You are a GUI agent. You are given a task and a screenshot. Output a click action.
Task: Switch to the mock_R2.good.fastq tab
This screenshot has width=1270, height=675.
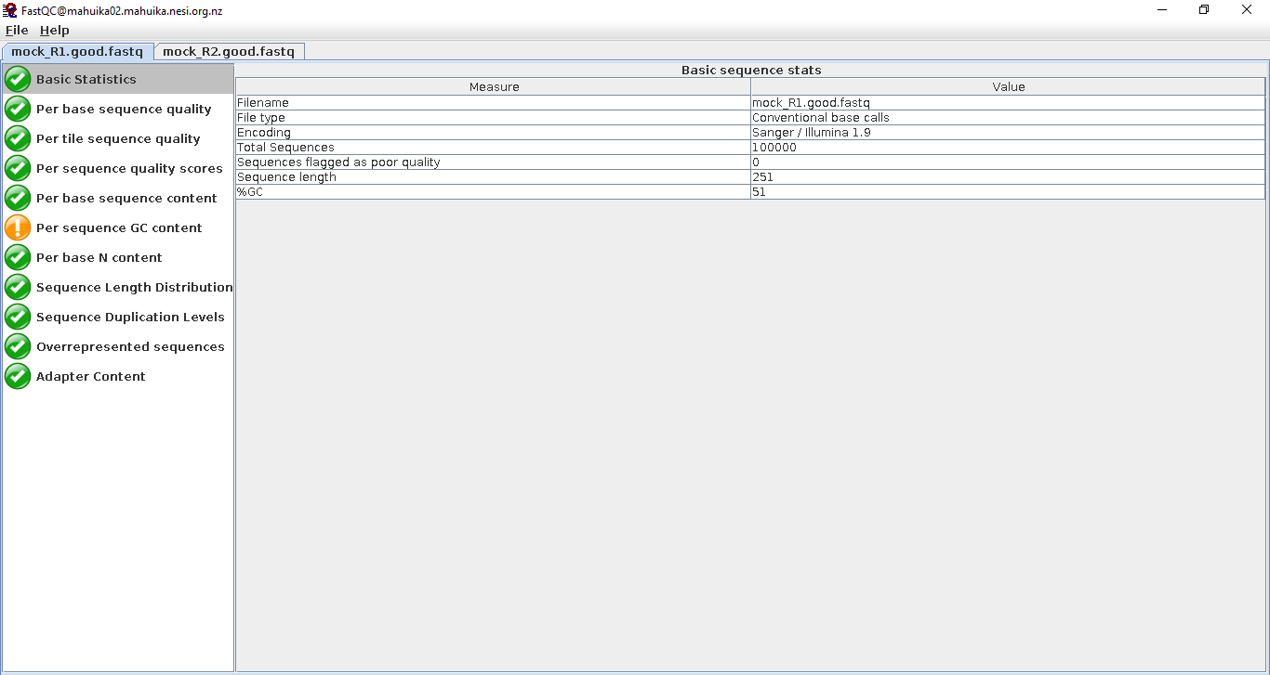pos(229,52)
